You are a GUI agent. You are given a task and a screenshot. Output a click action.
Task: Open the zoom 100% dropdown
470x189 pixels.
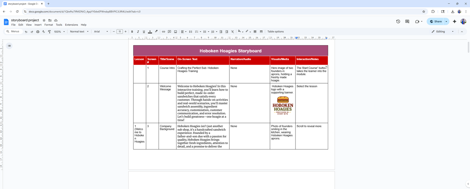(x=59, y=32)
